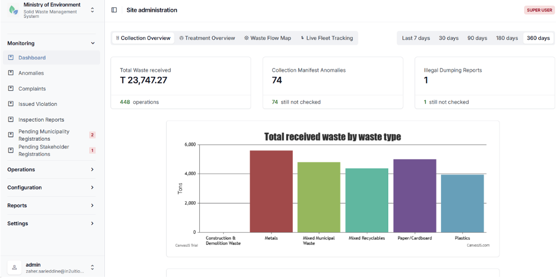Image resolution: width=556 pixels, height=278 pixels.
Task: Click the red Metals bar in chart
Action: click(x=271, y=191)
